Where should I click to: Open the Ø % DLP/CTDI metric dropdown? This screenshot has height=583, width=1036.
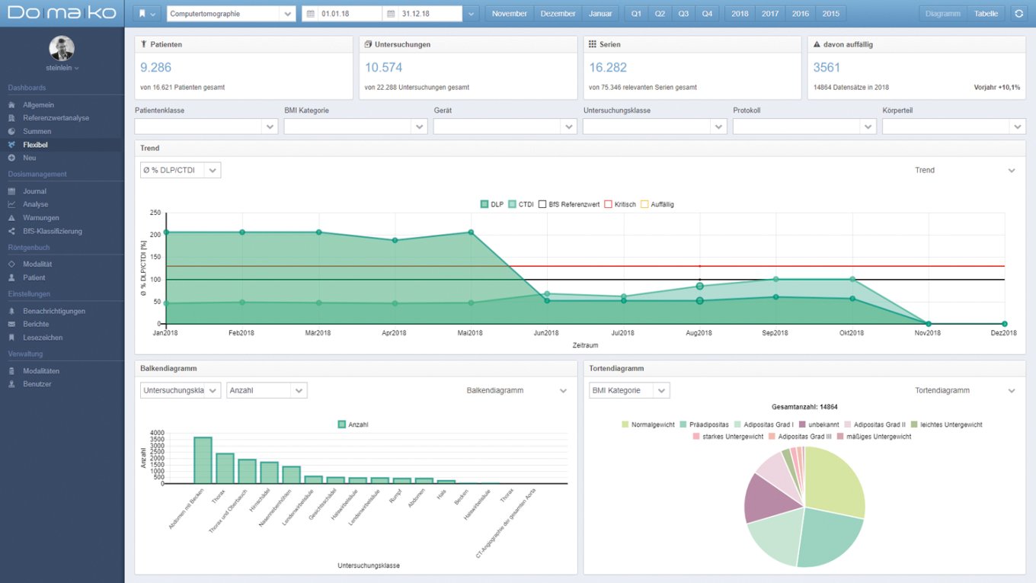coord(181,170)
